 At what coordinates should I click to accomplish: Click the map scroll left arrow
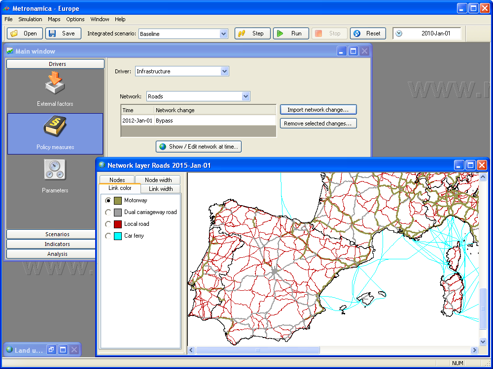point(191,350)
